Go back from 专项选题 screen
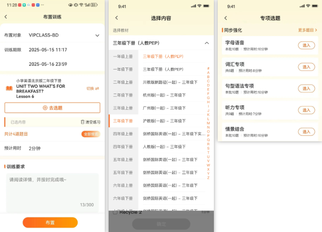This screenshot has height=232, width=322. [x=225, y=18]
